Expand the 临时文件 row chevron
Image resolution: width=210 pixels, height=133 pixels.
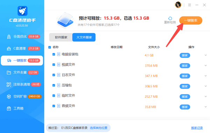pos(205,97)
